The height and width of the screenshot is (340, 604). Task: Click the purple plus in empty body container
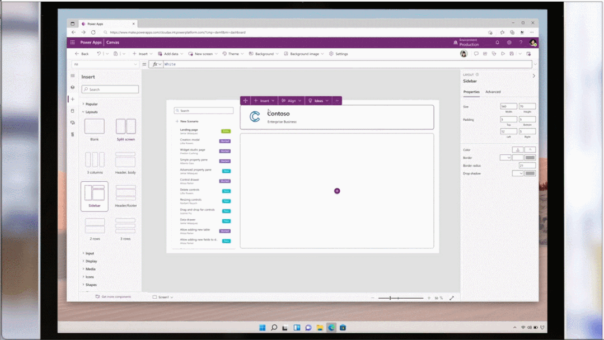tap(337, 191)
